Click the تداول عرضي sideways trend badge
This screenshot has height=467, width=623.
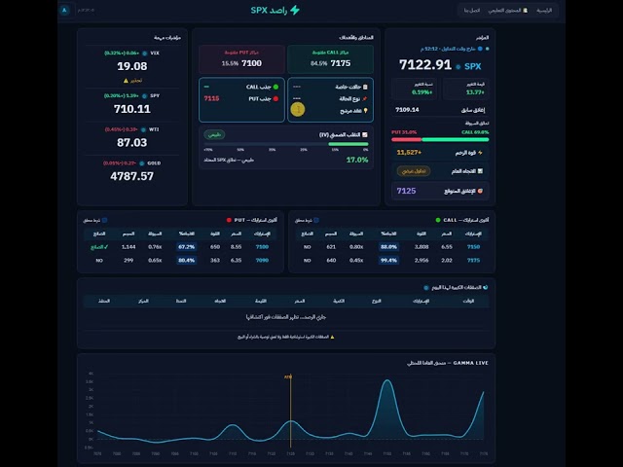[x=413, y=171]
